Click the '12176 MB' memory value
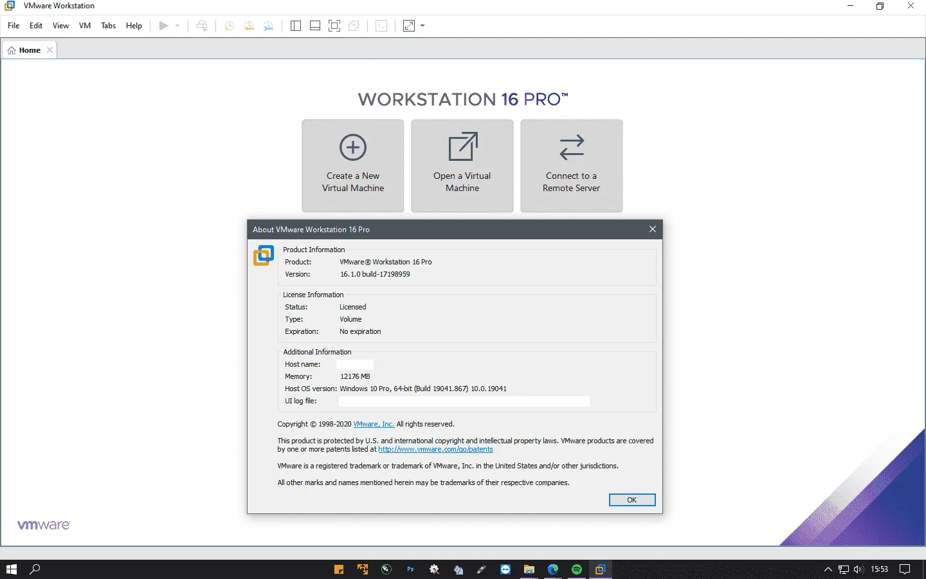The image size is (926, 579). tap(355, 376)
